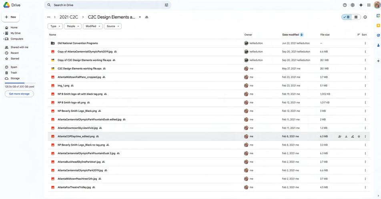
Task: Expand Computers tree arrow
Action: [x=4, y=39]
